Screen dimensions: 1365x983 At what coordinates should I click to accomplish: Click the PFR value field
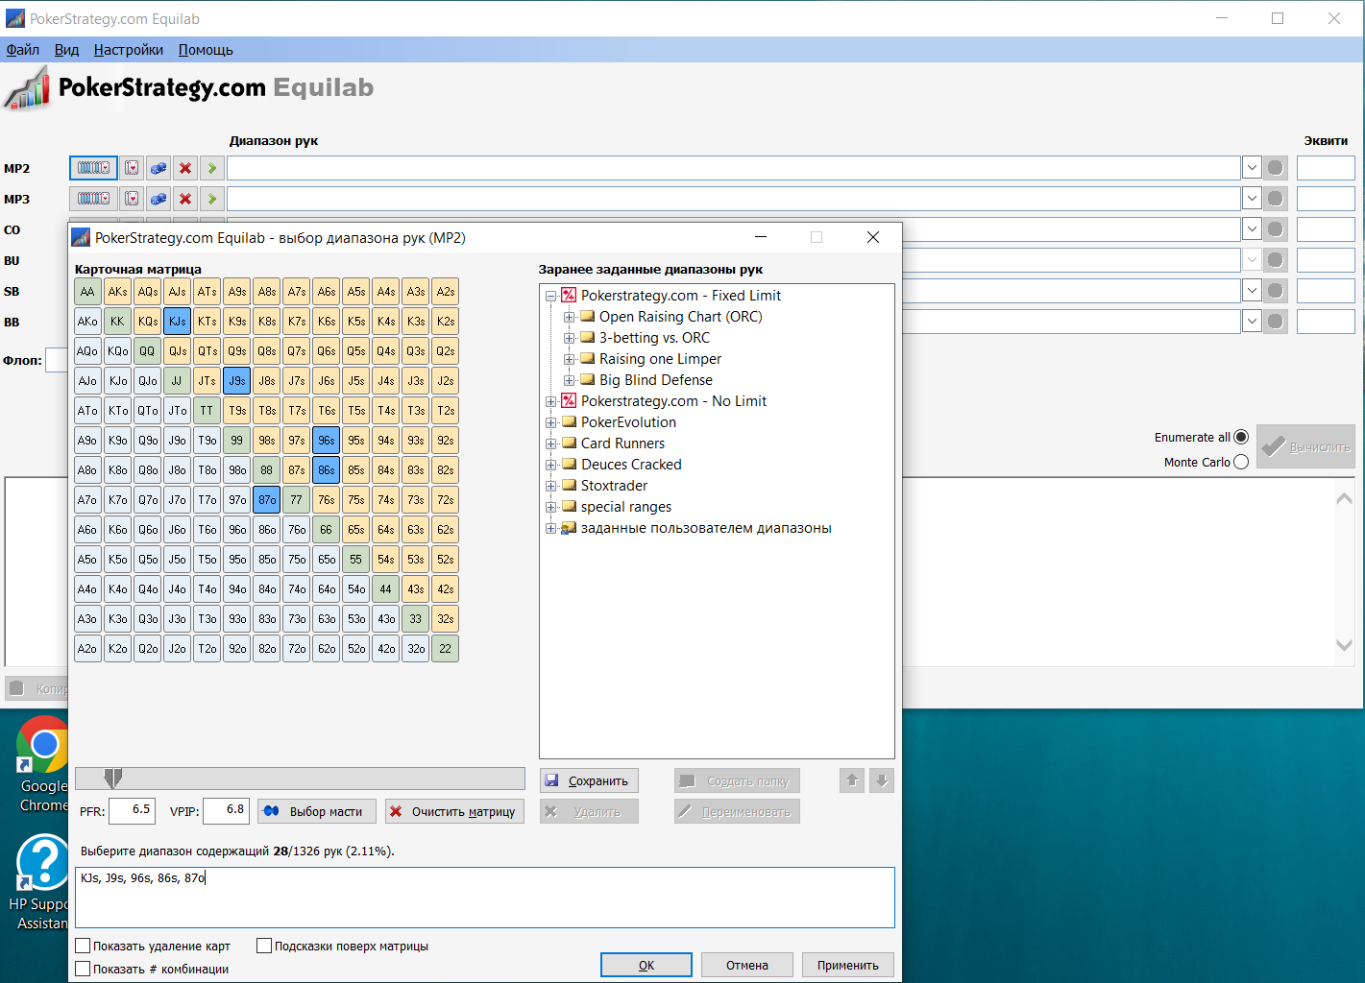(x=133, y=810)
